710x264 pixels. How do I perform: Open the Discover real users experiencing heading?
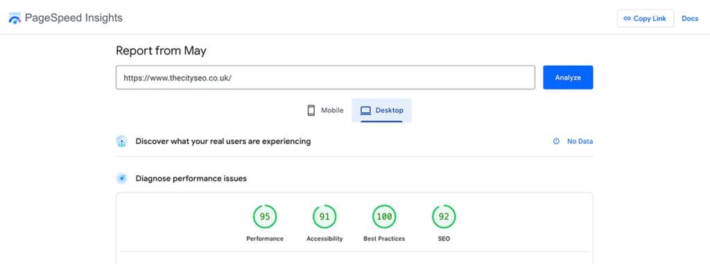pyautogui.click(x=223, y=141)
